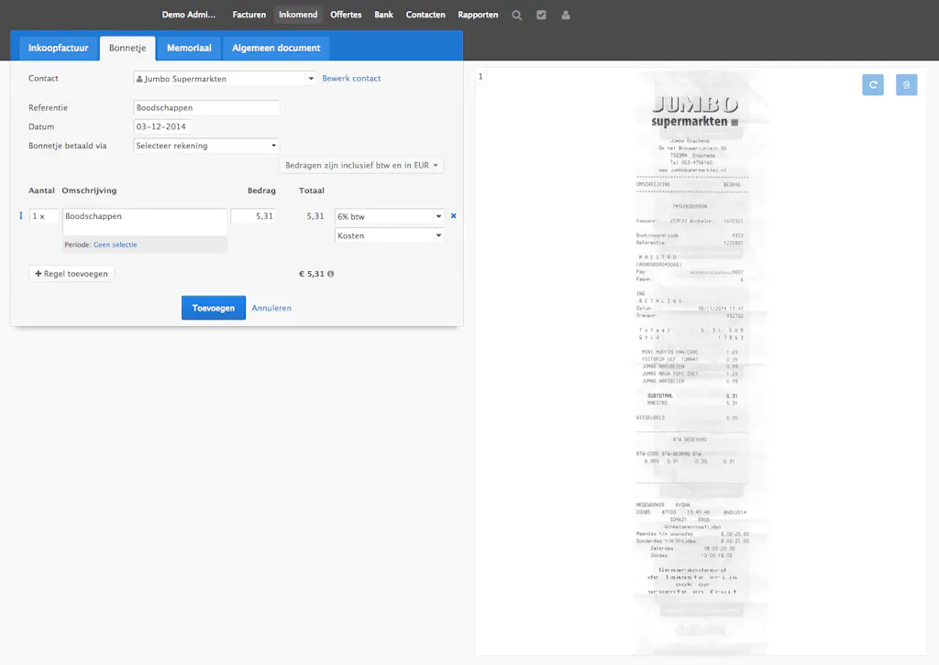Open Contacten in the top menu
Image resolution: width=939 pixels, height=665 pixels.
(x=425, y=15)
